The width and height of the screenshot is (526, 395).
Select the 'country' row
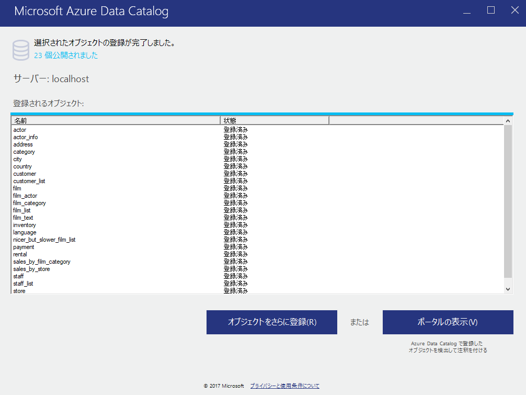[x=258, y=166]
